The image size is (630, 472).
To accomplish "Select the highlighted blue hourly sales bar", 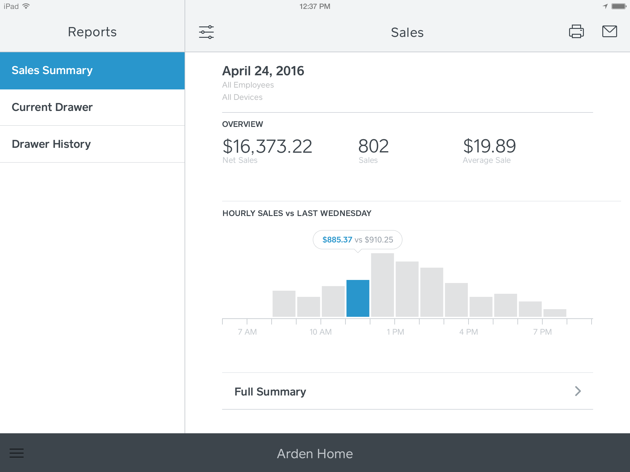I will 358,298.
